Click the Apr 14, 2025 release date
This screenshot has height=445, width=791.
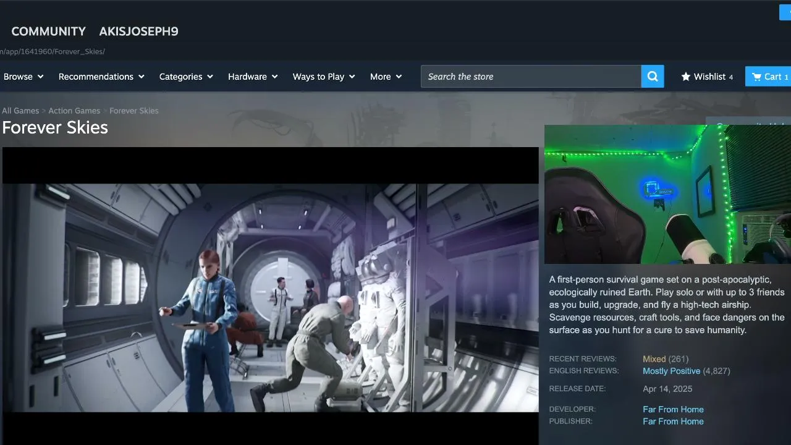[x=667, y=389]
